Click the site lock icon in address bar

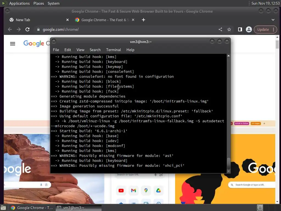click(x=38, y=29)
